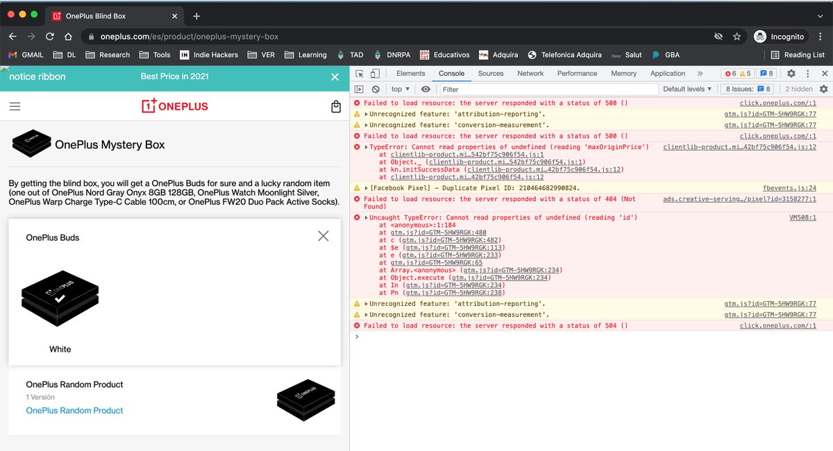Expand the Facebook Pixel duplicate warning
This screenshot has width=833, height=451.
click(367, 188)
